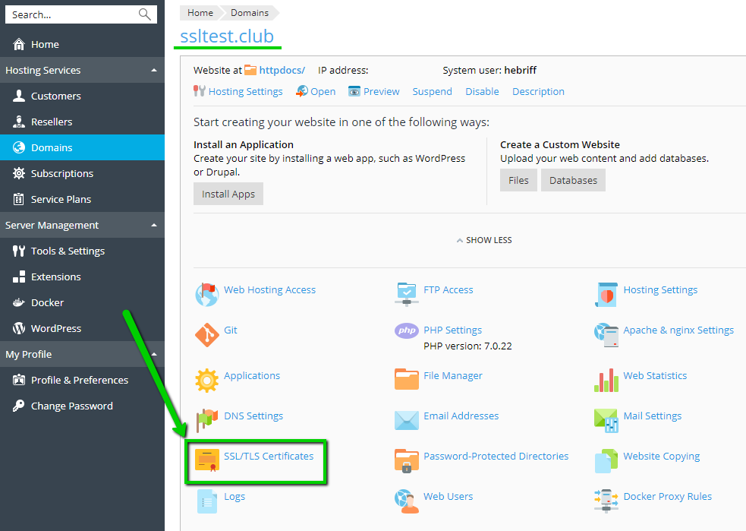Collapse the My Profile section
The height and width of the screenshot is (531, 746).
pyautogui.click(x=154, y=355)
